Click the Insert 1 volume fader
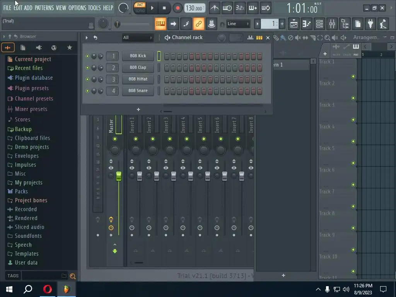This screenshot has width=396, height=297. (140, 176)
